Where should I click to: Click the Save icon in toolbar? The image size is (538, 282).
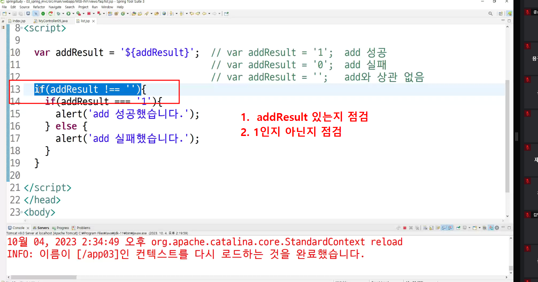coord(14,14)
